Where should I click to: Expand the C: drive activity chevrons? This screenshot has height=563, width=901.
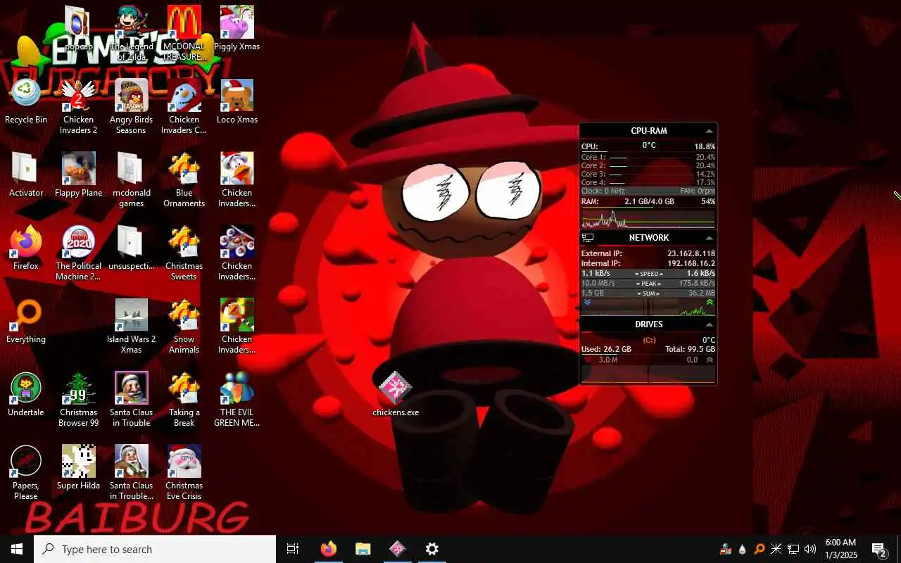710,360
